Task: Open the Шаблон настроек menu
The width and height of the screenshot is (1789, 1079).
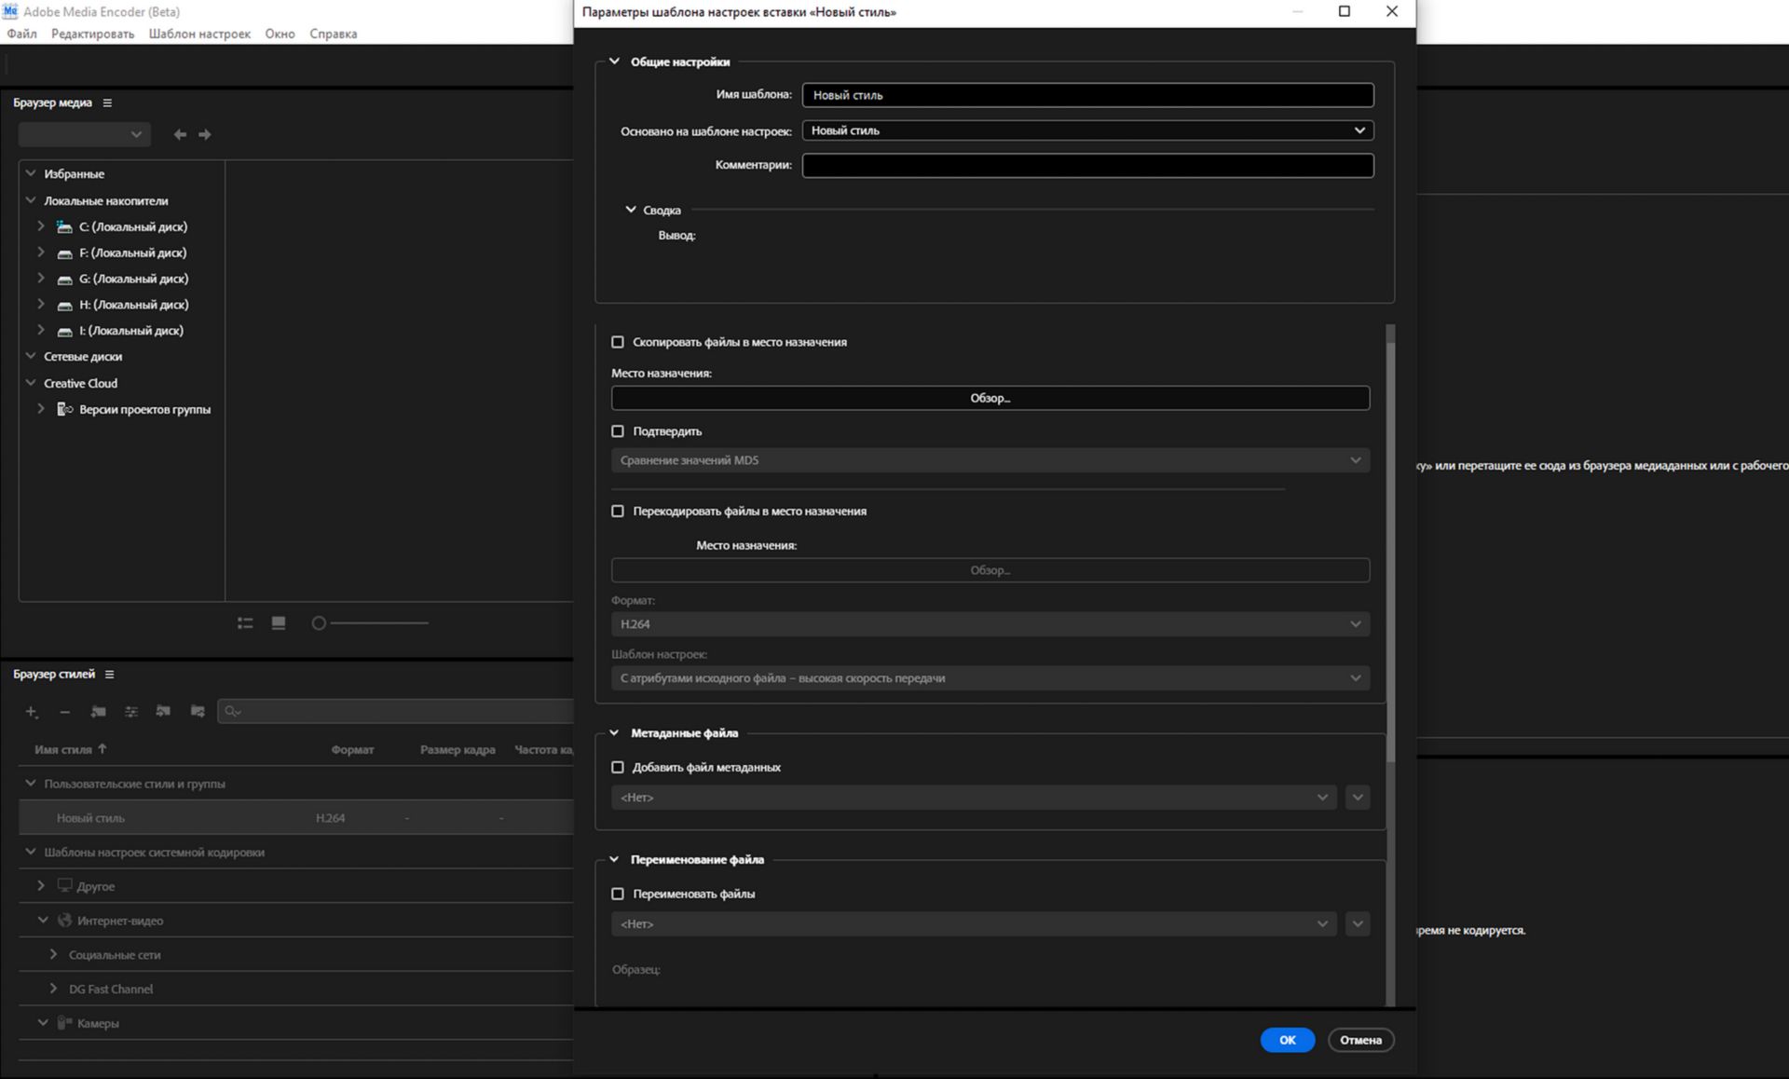Action: pos(198,34)
